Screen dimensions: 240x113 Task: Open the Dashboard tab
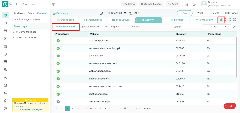(x=65, y=20)
